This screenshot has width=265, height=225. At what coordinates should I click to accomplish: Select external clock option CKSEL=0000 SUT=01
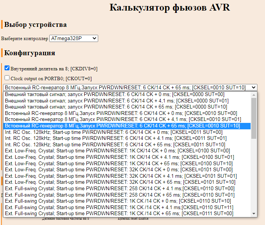tap(127, 101)
